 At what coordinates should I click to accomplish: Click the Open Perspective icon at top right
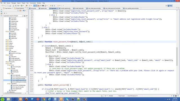coord(166,6)
